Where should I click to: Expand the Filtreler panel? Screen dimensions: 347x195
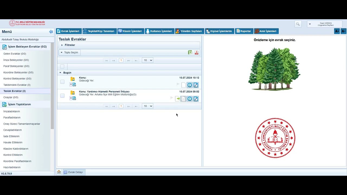[x=129, y=45]
